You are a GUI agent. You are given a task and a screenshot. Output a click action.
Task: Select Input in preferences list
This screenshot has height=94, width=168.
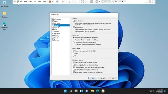click(x=61, y=21)
